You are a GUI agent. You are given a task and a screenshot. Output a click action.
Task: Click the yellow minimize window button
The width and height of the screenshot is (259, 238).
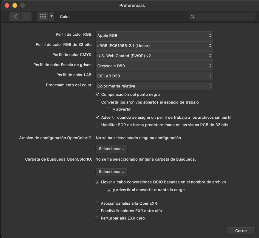[15, 5]
